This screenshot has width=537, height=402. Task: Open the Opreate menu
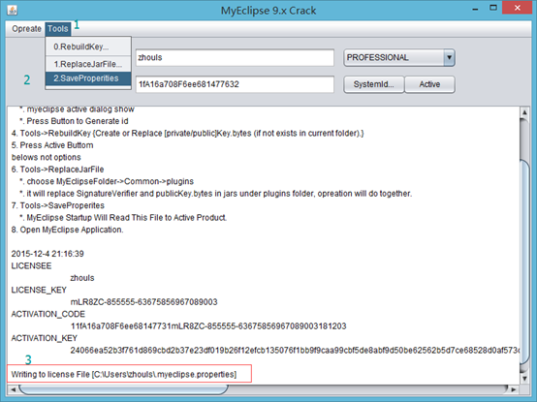[x=26, y=29]
